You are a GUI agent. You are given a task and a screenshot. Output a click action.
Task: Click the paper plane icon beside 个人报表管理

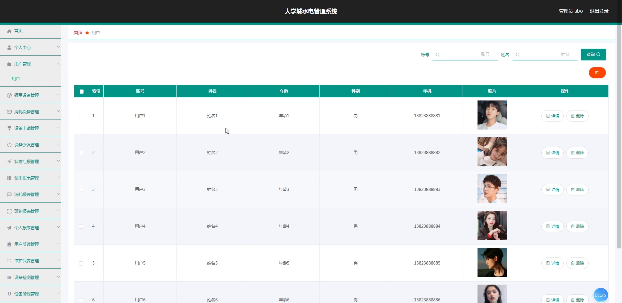[9, 228]
